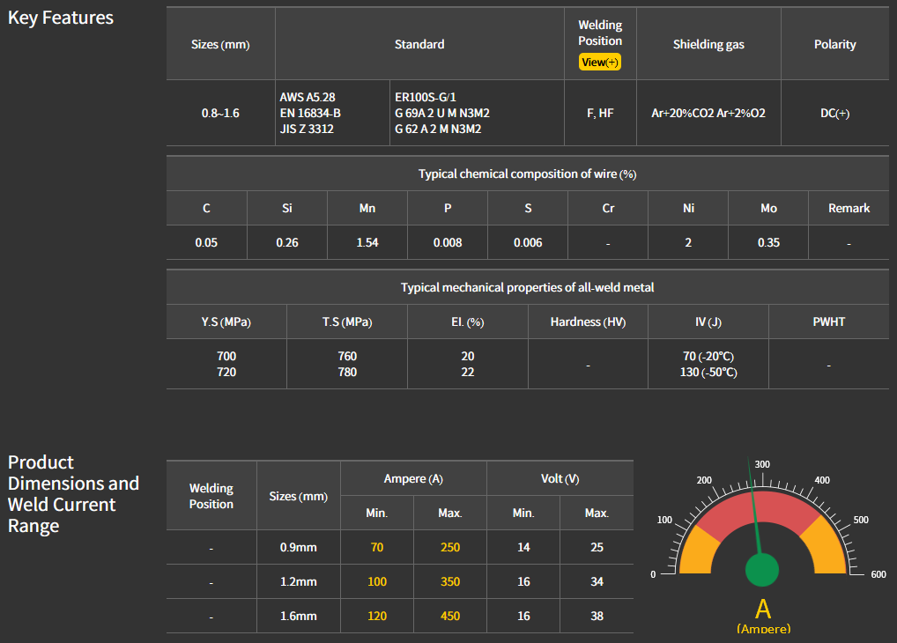Click the yellow View(+) button

[600, 63]
